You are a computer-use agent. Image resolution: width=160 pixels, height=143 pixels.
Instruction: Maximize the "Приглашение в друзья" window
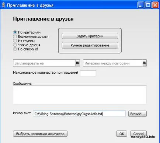click(x=148, y=5)
